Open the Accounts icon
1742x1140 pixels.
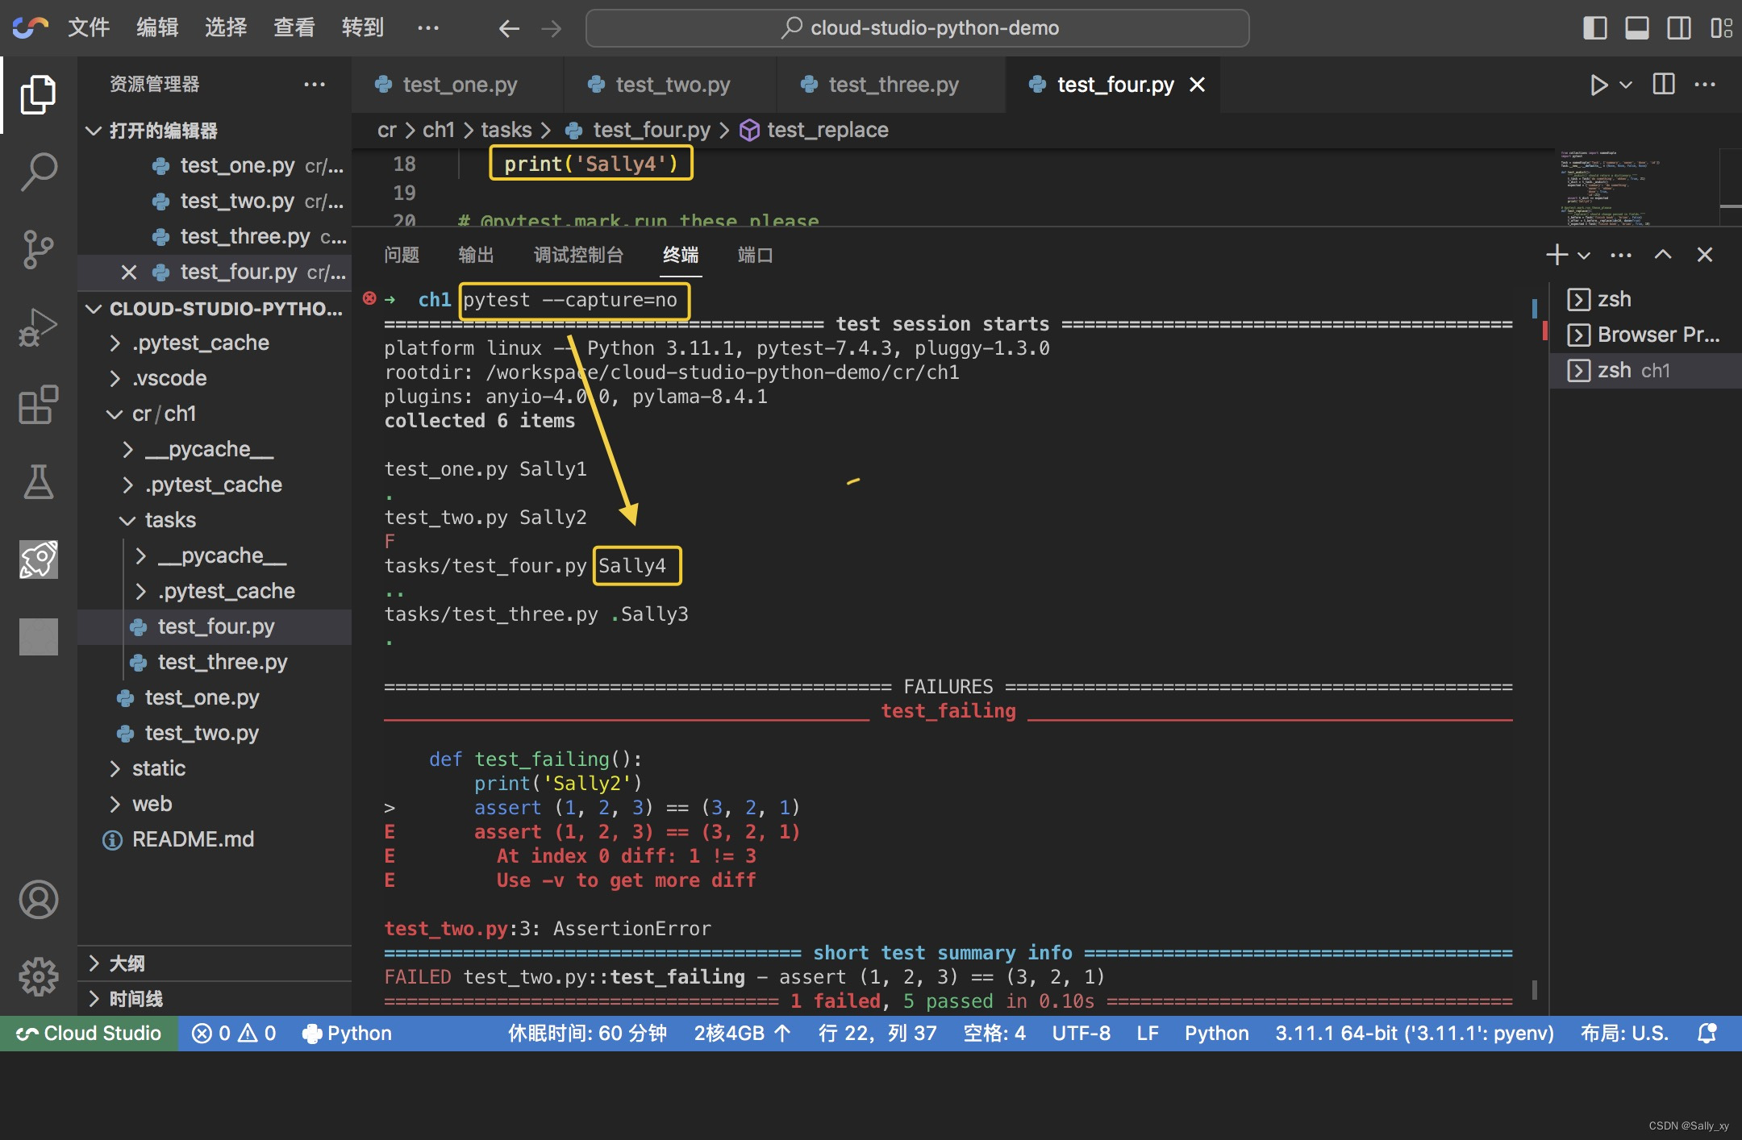[38, 900]
